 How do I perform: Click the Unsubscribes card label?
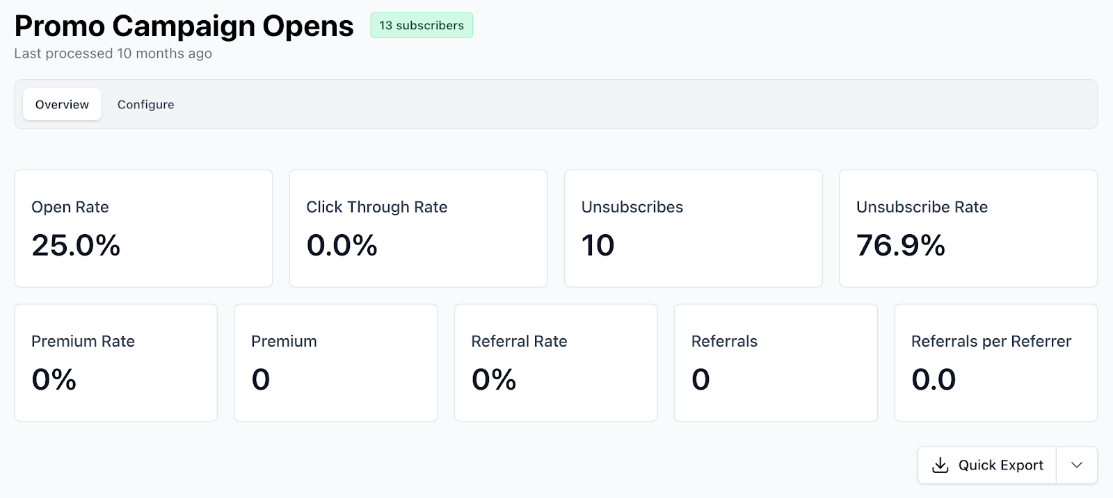click(632, 207)
